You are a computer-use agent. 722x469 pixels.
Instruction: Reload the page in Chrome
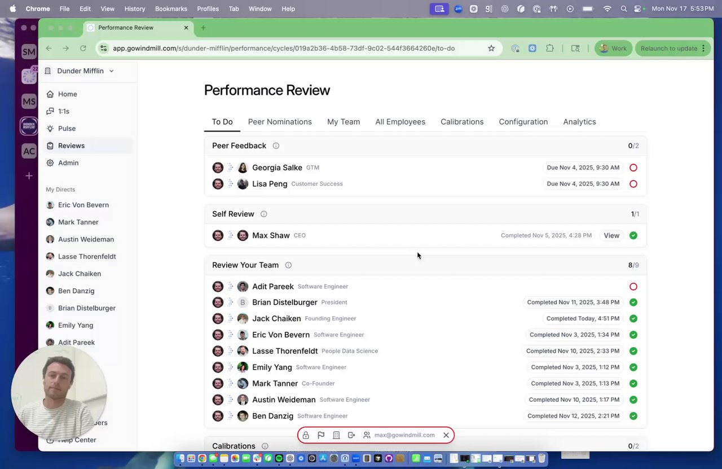pyautogui.click(x=83, y=49)
